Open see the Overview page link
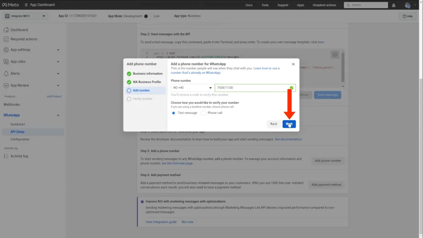Screen dimensions: 423x238 pos(177,164)
